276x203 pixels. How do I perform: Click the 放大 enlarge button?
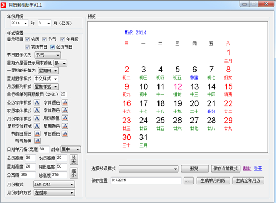pos(73,160)
